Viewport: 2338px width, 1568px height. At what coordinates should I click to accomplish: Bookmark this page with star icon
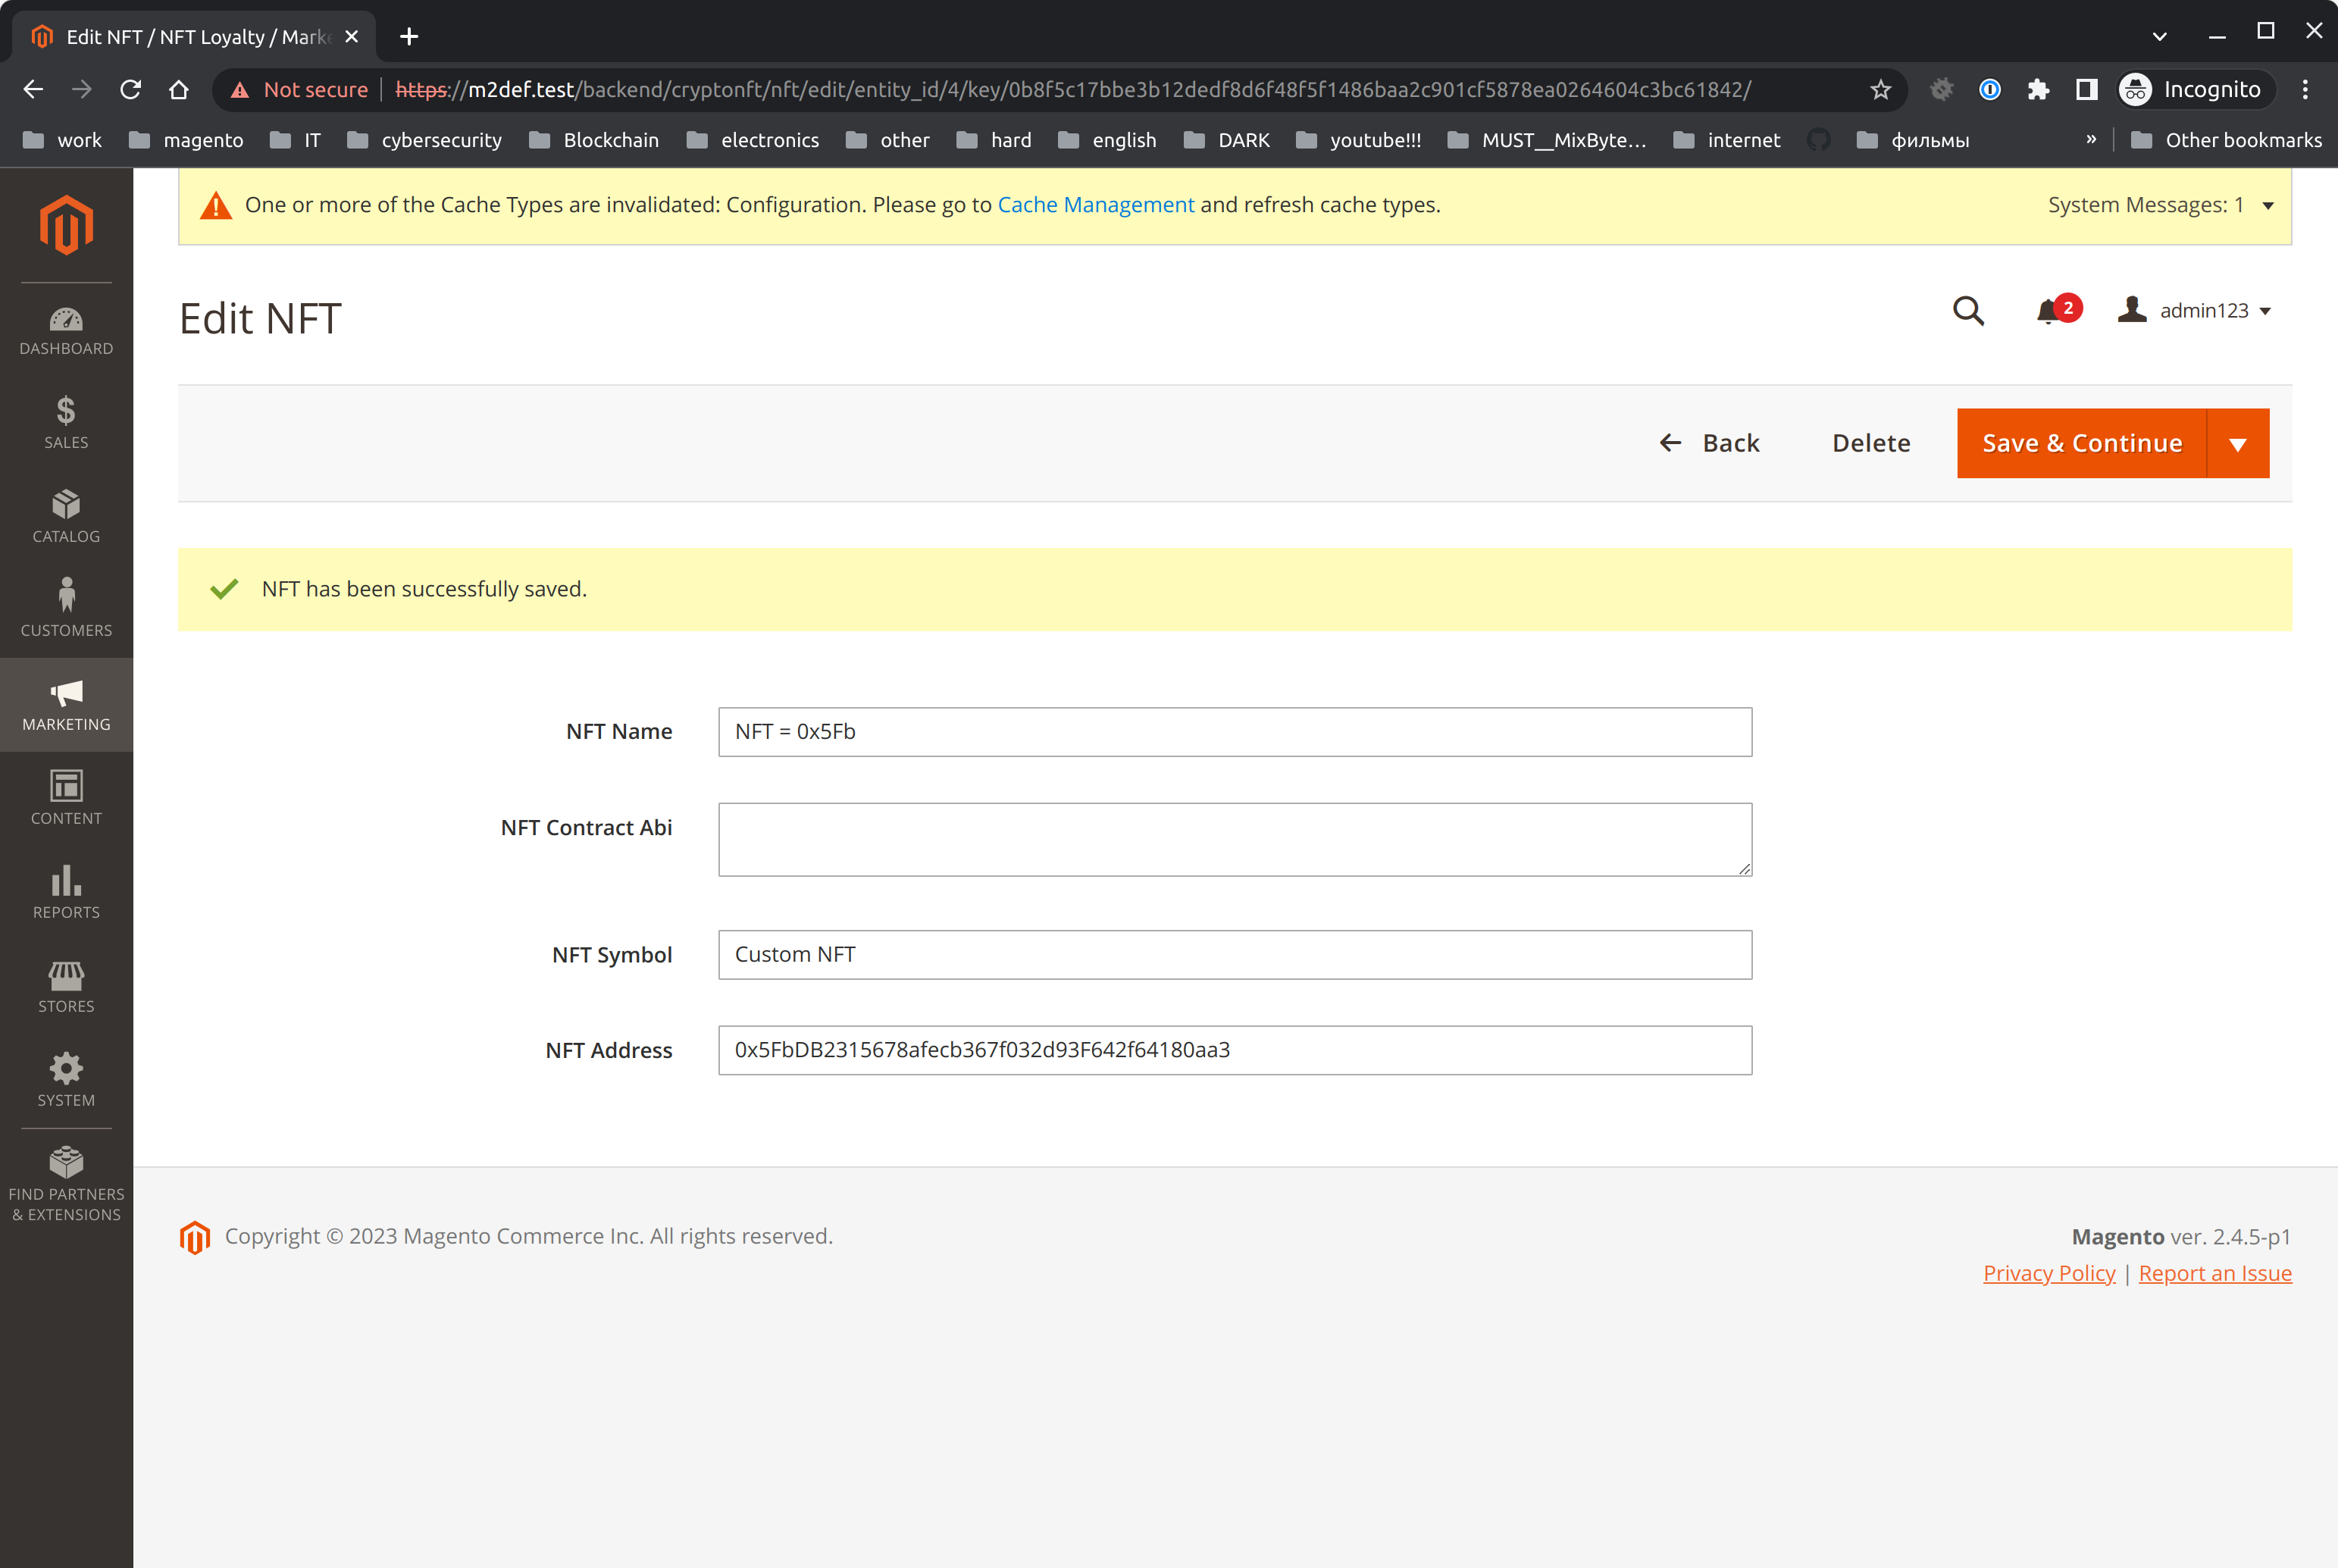click(1880, 90)
